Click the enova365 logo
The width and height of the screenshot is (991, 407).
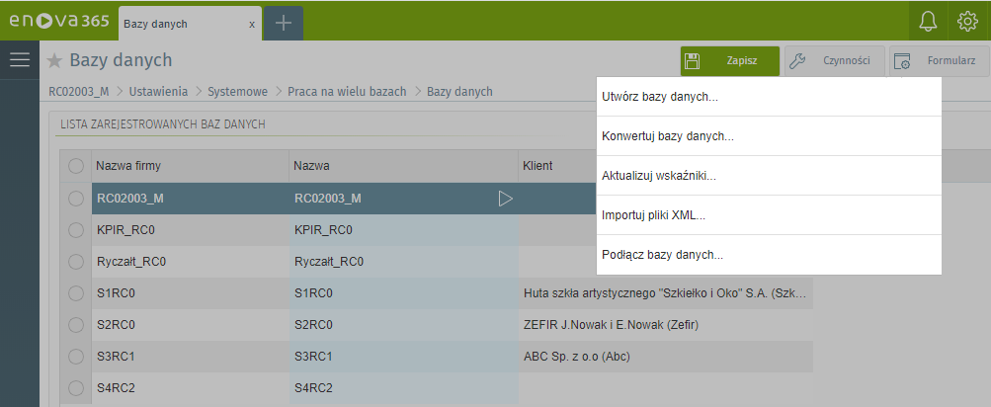click(x=57, y=22)
